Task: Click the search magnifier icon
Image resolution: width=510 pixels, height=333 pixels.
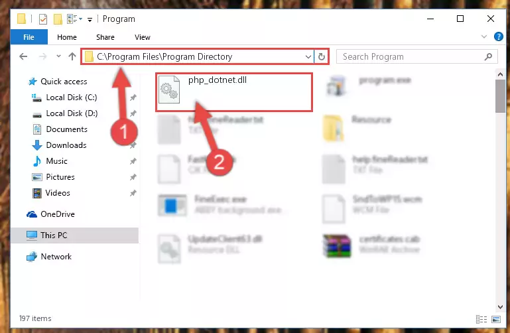Action: click(x=488, y=57)
